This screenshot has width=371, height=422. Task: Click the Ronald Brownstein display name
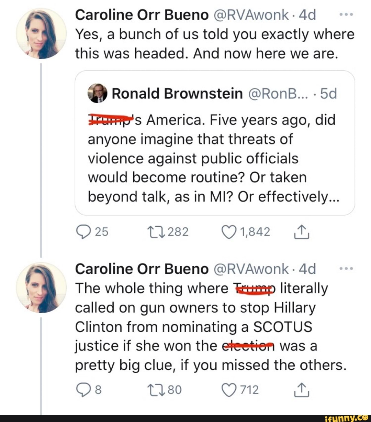176,93
